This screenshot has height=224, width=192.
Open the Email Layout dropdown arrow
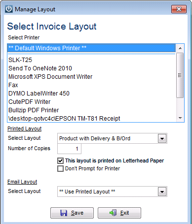click(x=162, y=192)
